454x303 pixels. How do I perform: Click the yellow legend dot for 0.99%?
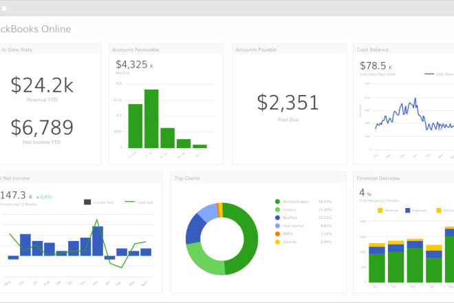click(277, 242)
